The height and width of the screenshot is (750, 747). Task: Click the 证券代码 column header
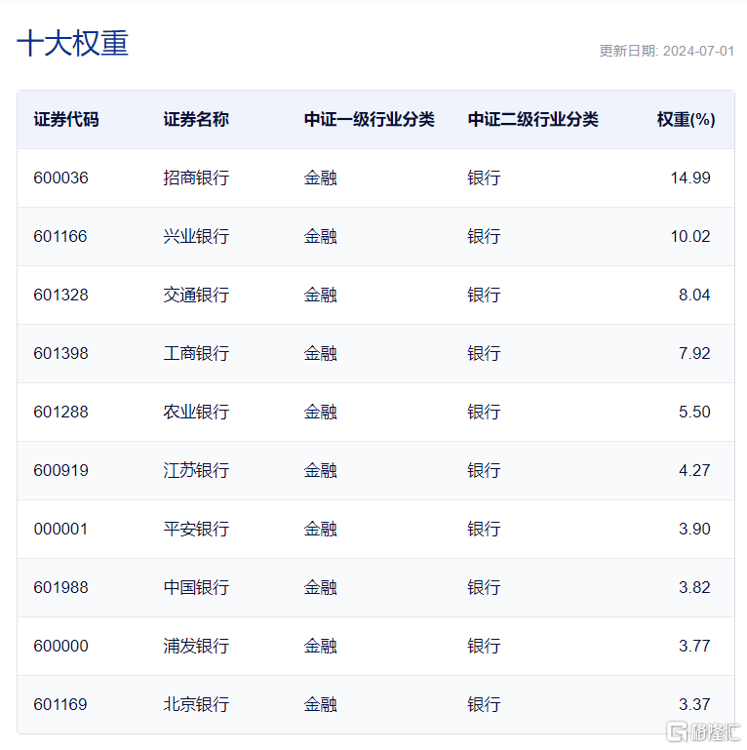pos(66,120)
